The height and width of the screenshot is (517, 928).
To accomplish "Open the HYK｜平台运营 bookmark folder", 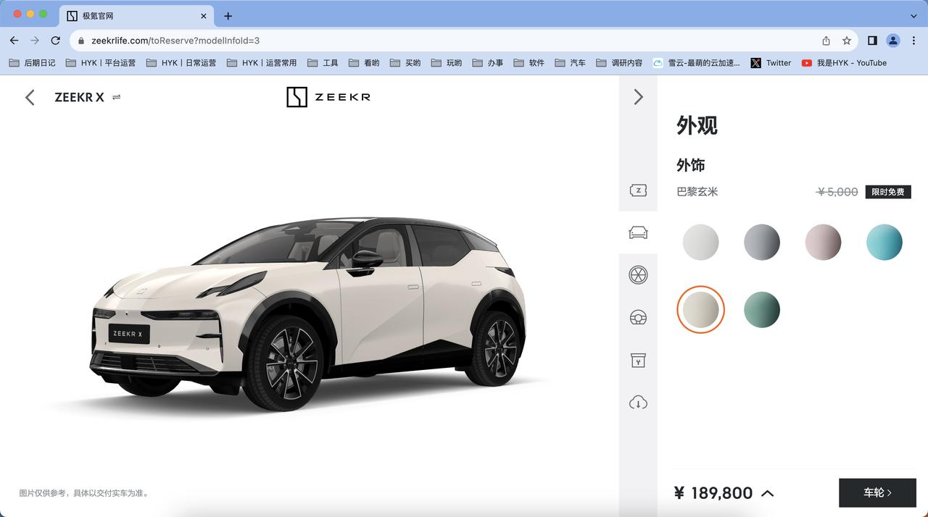I will pyautogui.click(x=100, y=63).
